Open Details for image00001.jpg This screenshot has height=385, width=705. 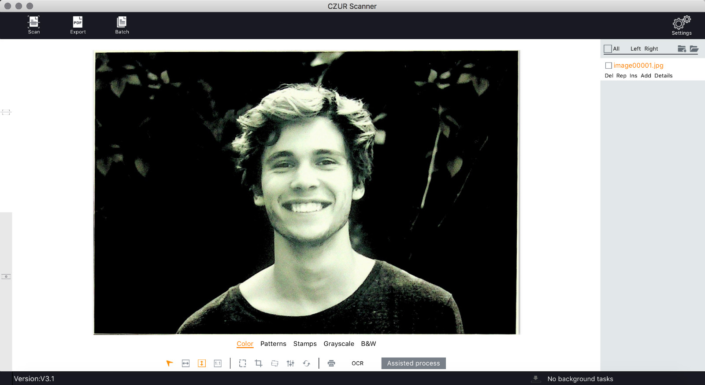click(663, 76)
